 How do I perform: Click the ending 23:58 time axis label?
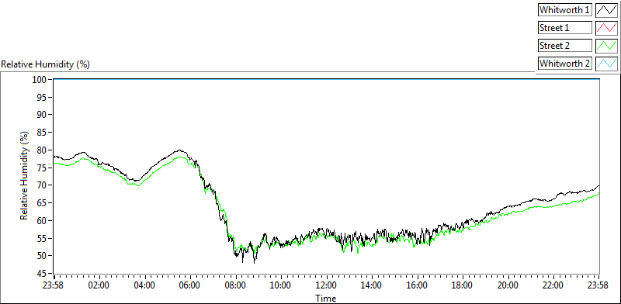(x=598, y=285)
